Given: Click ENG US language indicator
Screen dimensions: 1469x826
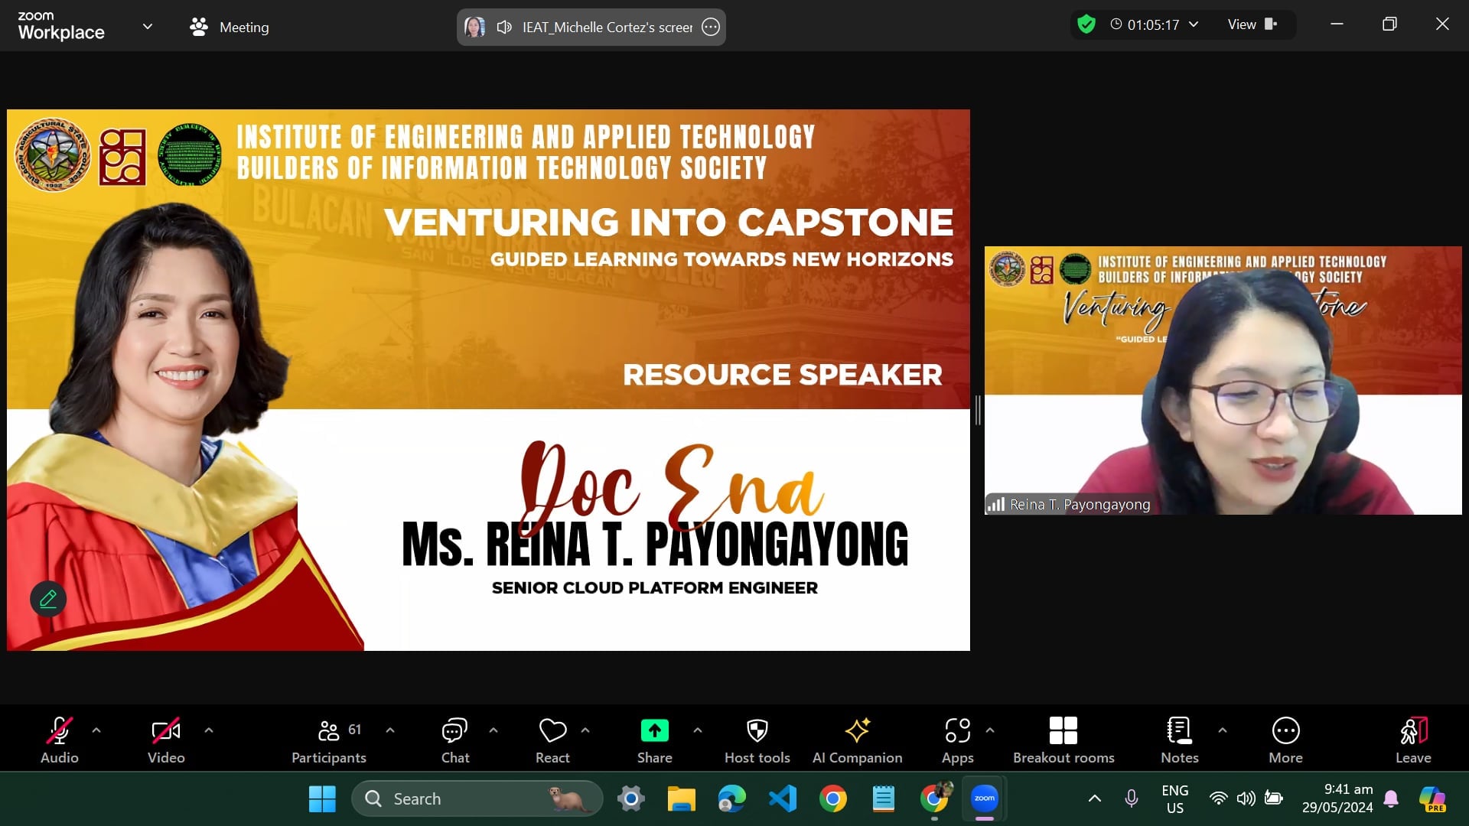Looking at the screenshot, I should pyautogui.click(x=1175, y=798).
